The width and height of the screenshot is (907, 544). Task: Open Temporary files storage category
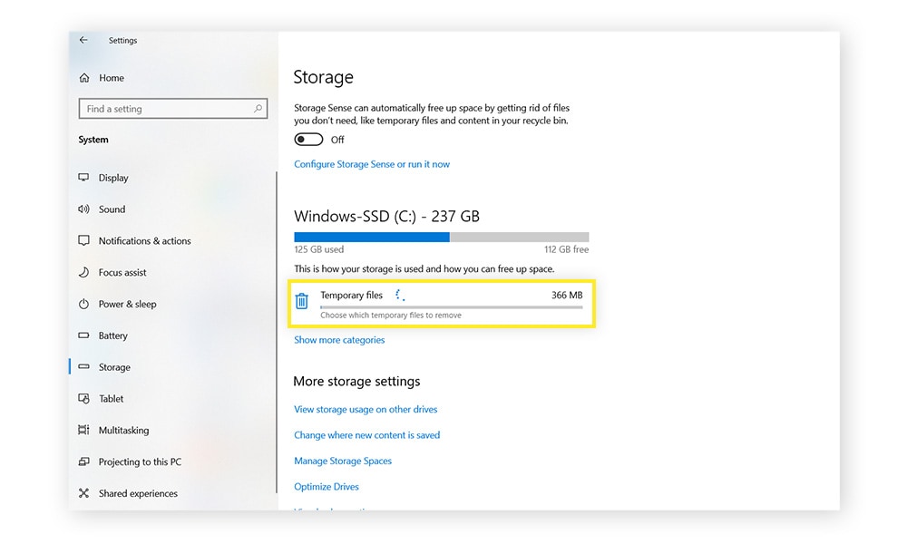pos(442,304)
